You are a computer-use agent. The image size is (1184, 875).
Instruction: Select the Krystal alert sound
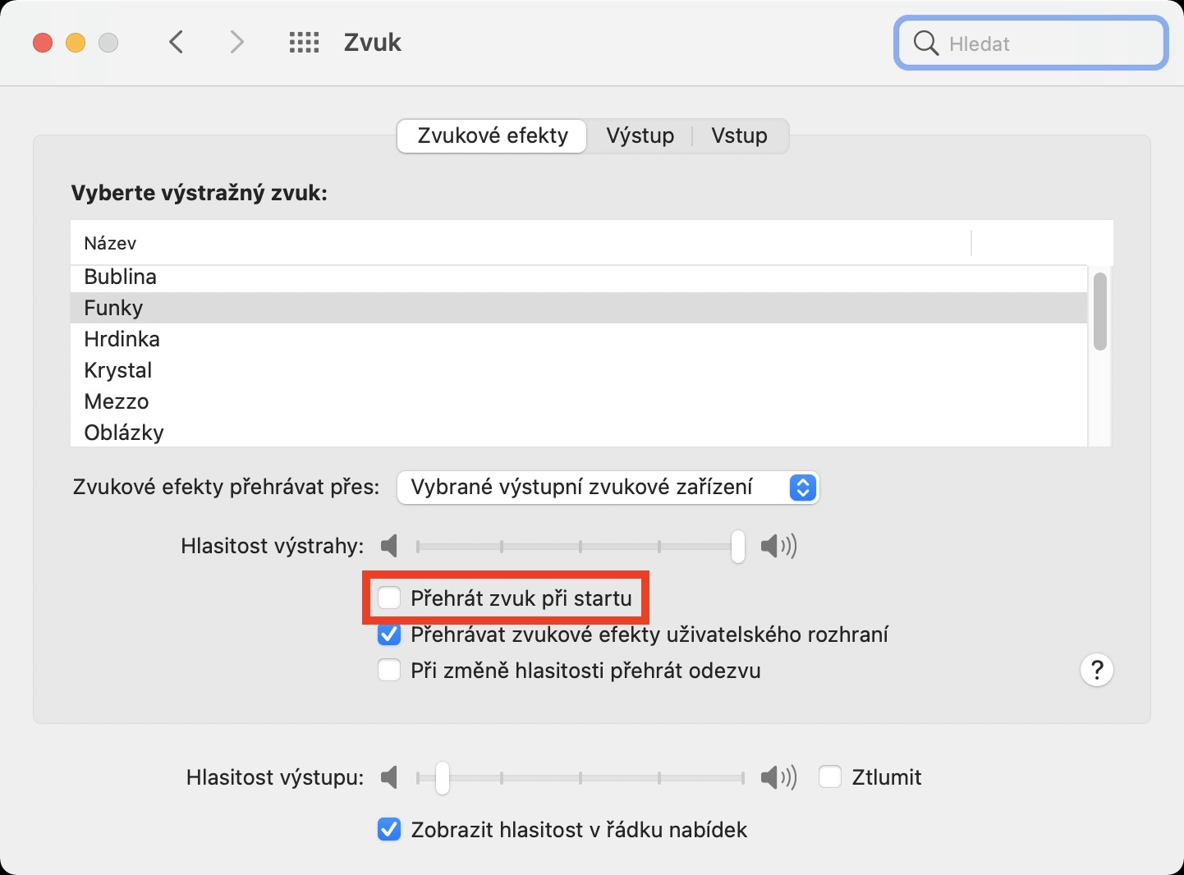(x=118, y=370)
